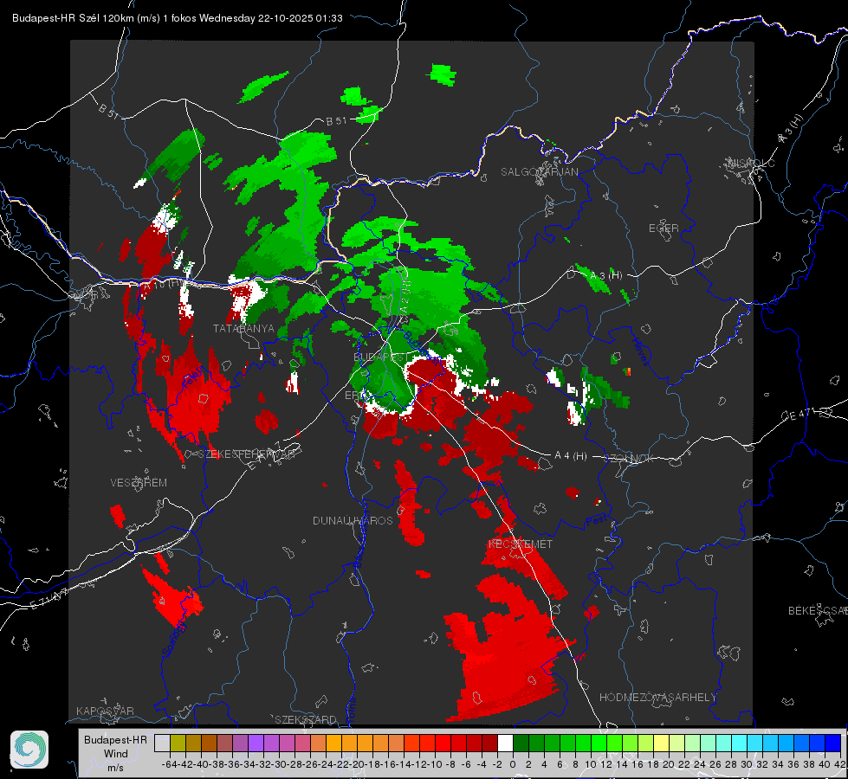The height and width of the screenshot is (779, 848).
Task: Select the BÉKÉSCSABA label at the right edge
Action: [x=818, y=611]
